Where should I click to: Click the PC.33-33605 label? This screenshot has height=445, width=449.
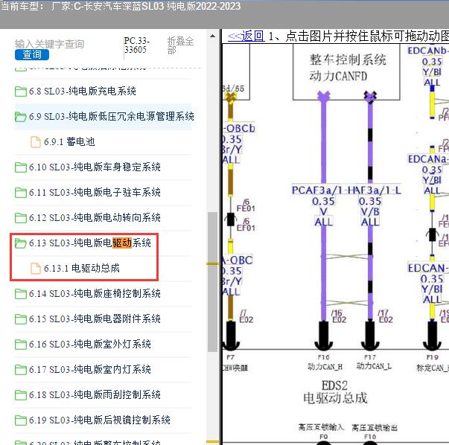[136, 45]
